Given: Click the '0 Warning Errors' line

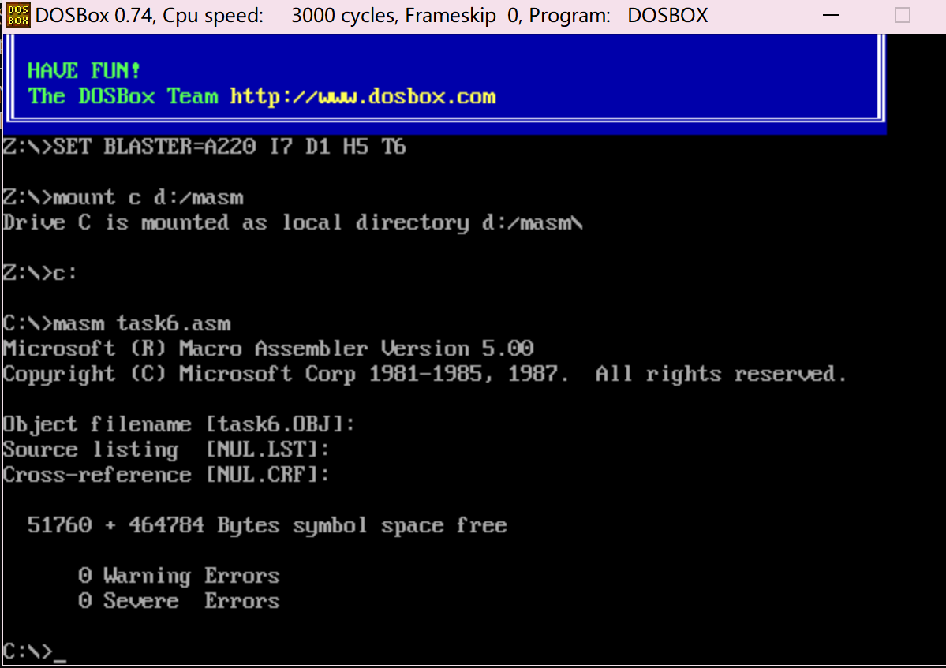Looking at the screenshot, I should [x=179, y=577].
